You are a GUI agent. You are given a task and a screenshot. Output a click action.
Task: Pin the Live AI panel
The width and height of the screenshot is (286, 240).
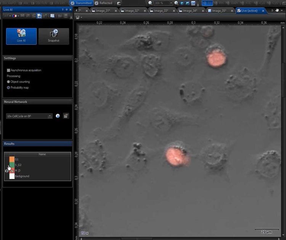coord(66,9)
